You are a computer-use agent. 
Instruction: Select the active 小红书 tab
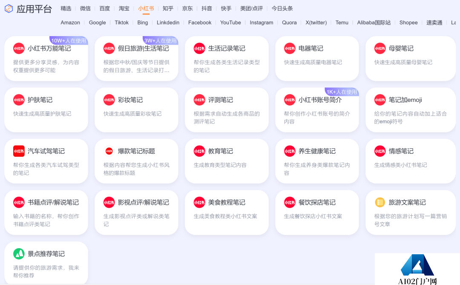coord(146,8)
